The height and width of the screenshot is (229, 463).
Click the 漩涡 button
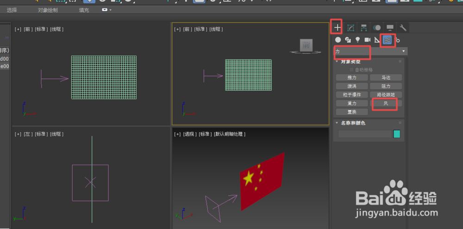[352, 86]
